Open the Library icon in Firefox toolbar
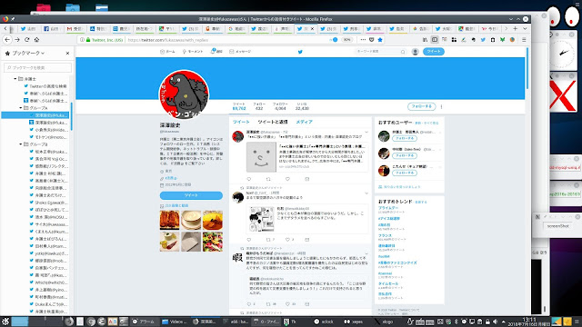 tap(425, 40)
